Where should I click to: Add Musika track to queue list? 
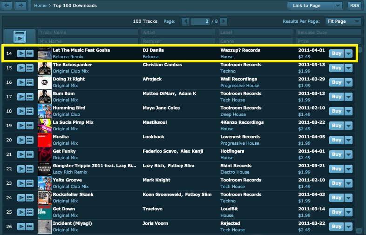point(29,140)
